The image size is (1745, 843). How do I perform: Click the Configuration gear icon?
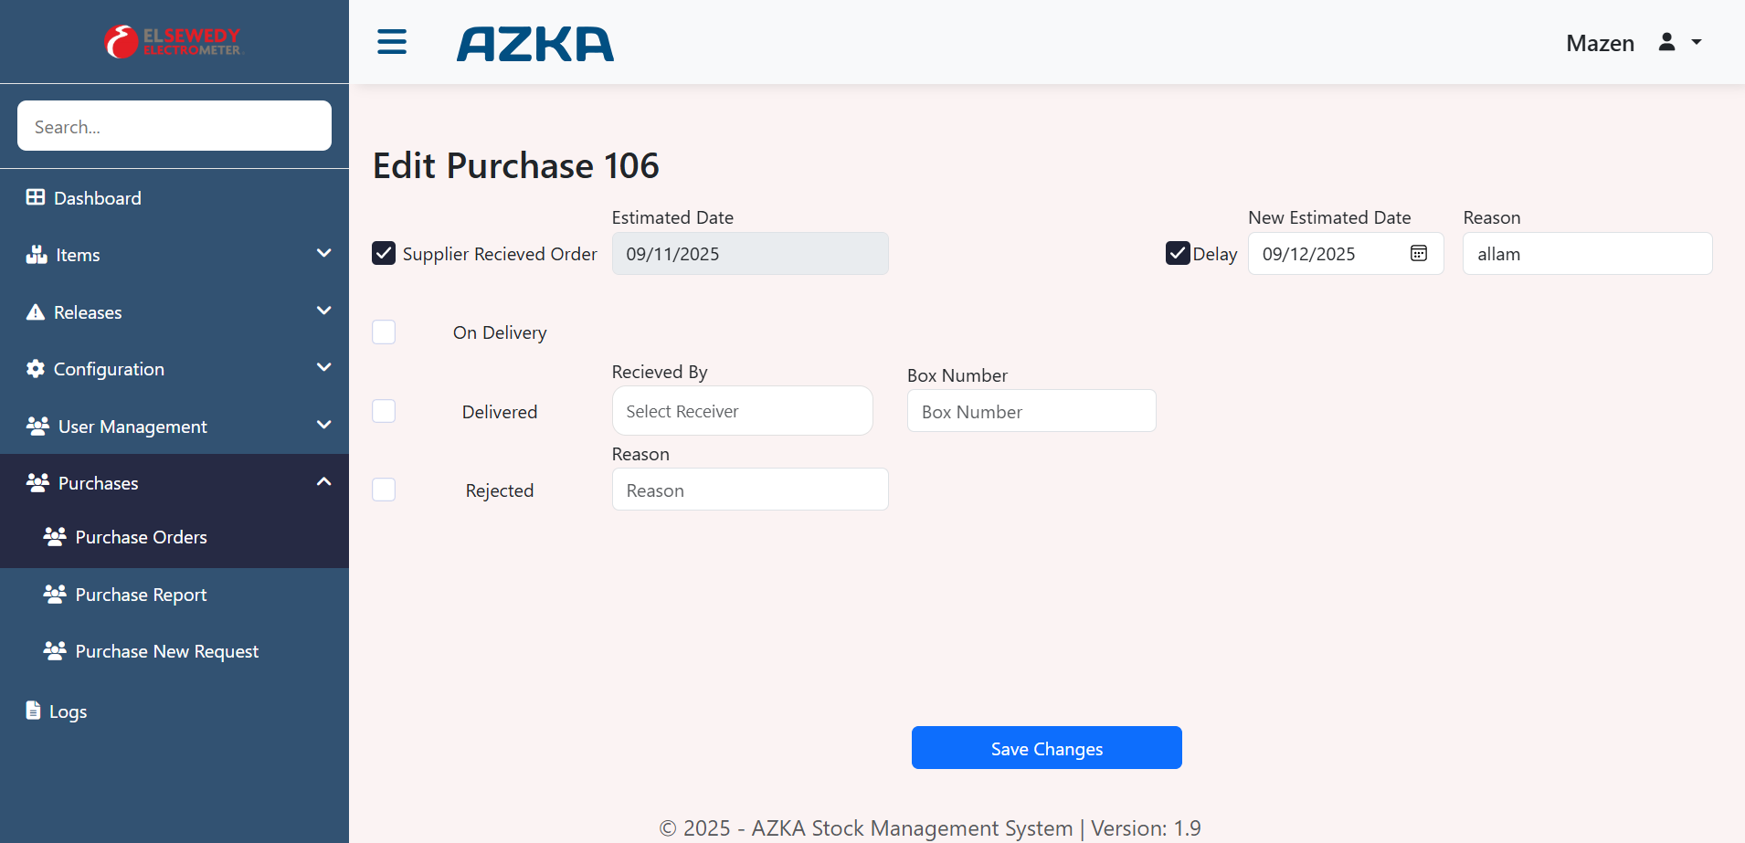(x=36, y=368)
